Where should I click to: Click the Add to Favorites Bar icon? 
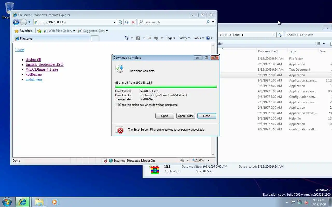(39, 31)
